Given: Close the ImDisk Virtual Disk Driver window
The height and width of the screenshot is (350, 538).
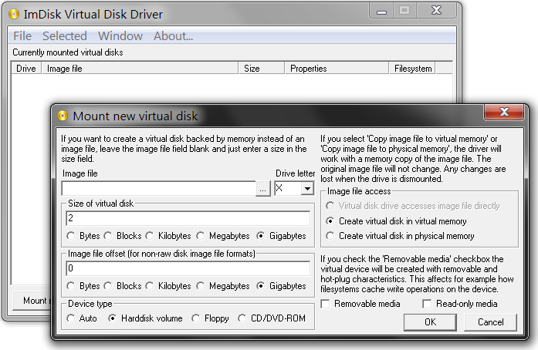Looking at the screenshot, I should pyautogui.click(x=436, y=10).
